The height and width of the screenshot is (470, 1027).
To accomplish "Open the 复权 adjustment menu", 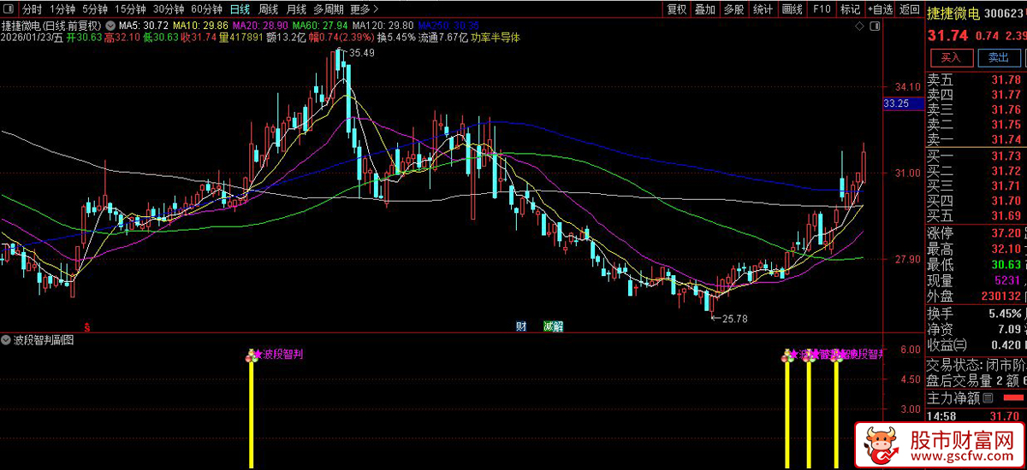I will (676, 9).
